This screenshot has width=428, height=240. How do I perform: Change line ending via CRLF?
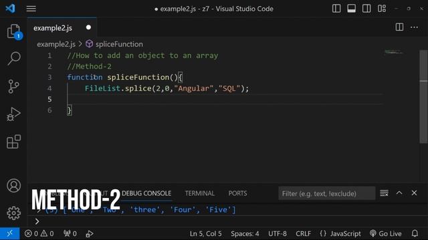pos(303,234)
